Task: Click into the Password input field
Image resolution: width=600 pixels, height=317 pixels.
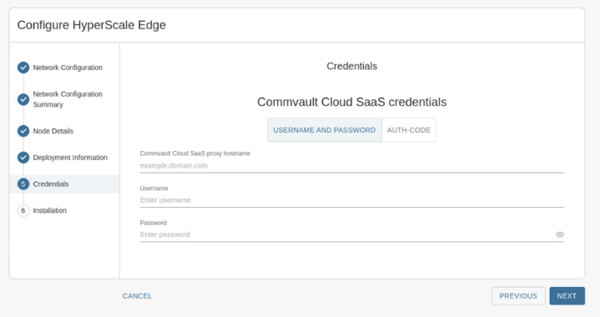Action: tap(346, 234)
